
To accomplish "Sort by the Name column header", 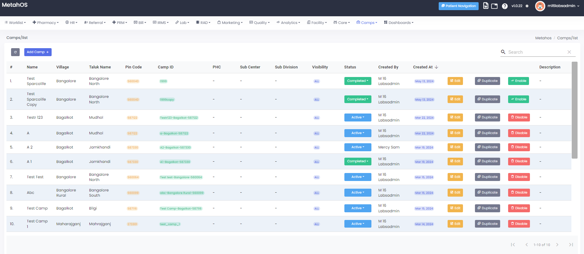I will (x=32, y=67).
